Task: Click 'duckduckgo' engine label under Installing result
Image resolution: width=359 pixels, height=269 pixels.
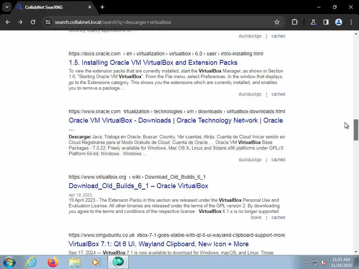Action: [x=250, y=94]
